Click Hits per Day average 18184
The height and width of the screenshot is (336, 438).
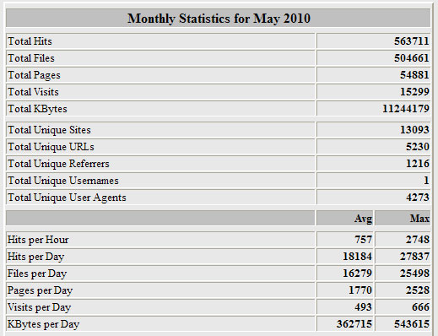pos(357,257)
